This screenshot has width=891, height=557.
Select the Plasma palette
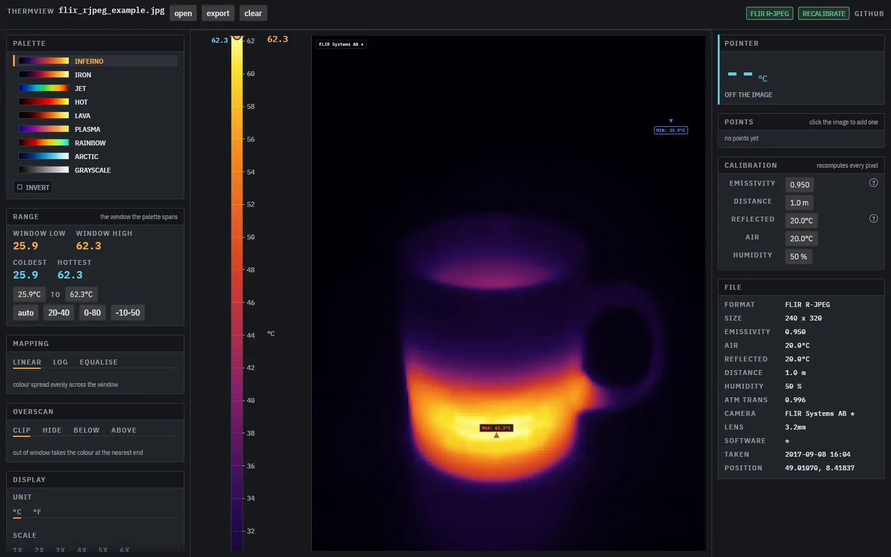pyautogui.click(x=95, y=129)
